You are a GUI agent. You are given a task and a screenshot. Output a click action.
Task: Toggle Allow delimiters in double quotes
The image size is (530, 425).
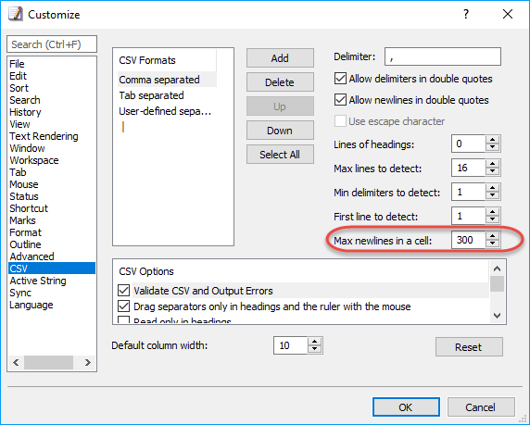pyautogui.click(x=340, y=79)
